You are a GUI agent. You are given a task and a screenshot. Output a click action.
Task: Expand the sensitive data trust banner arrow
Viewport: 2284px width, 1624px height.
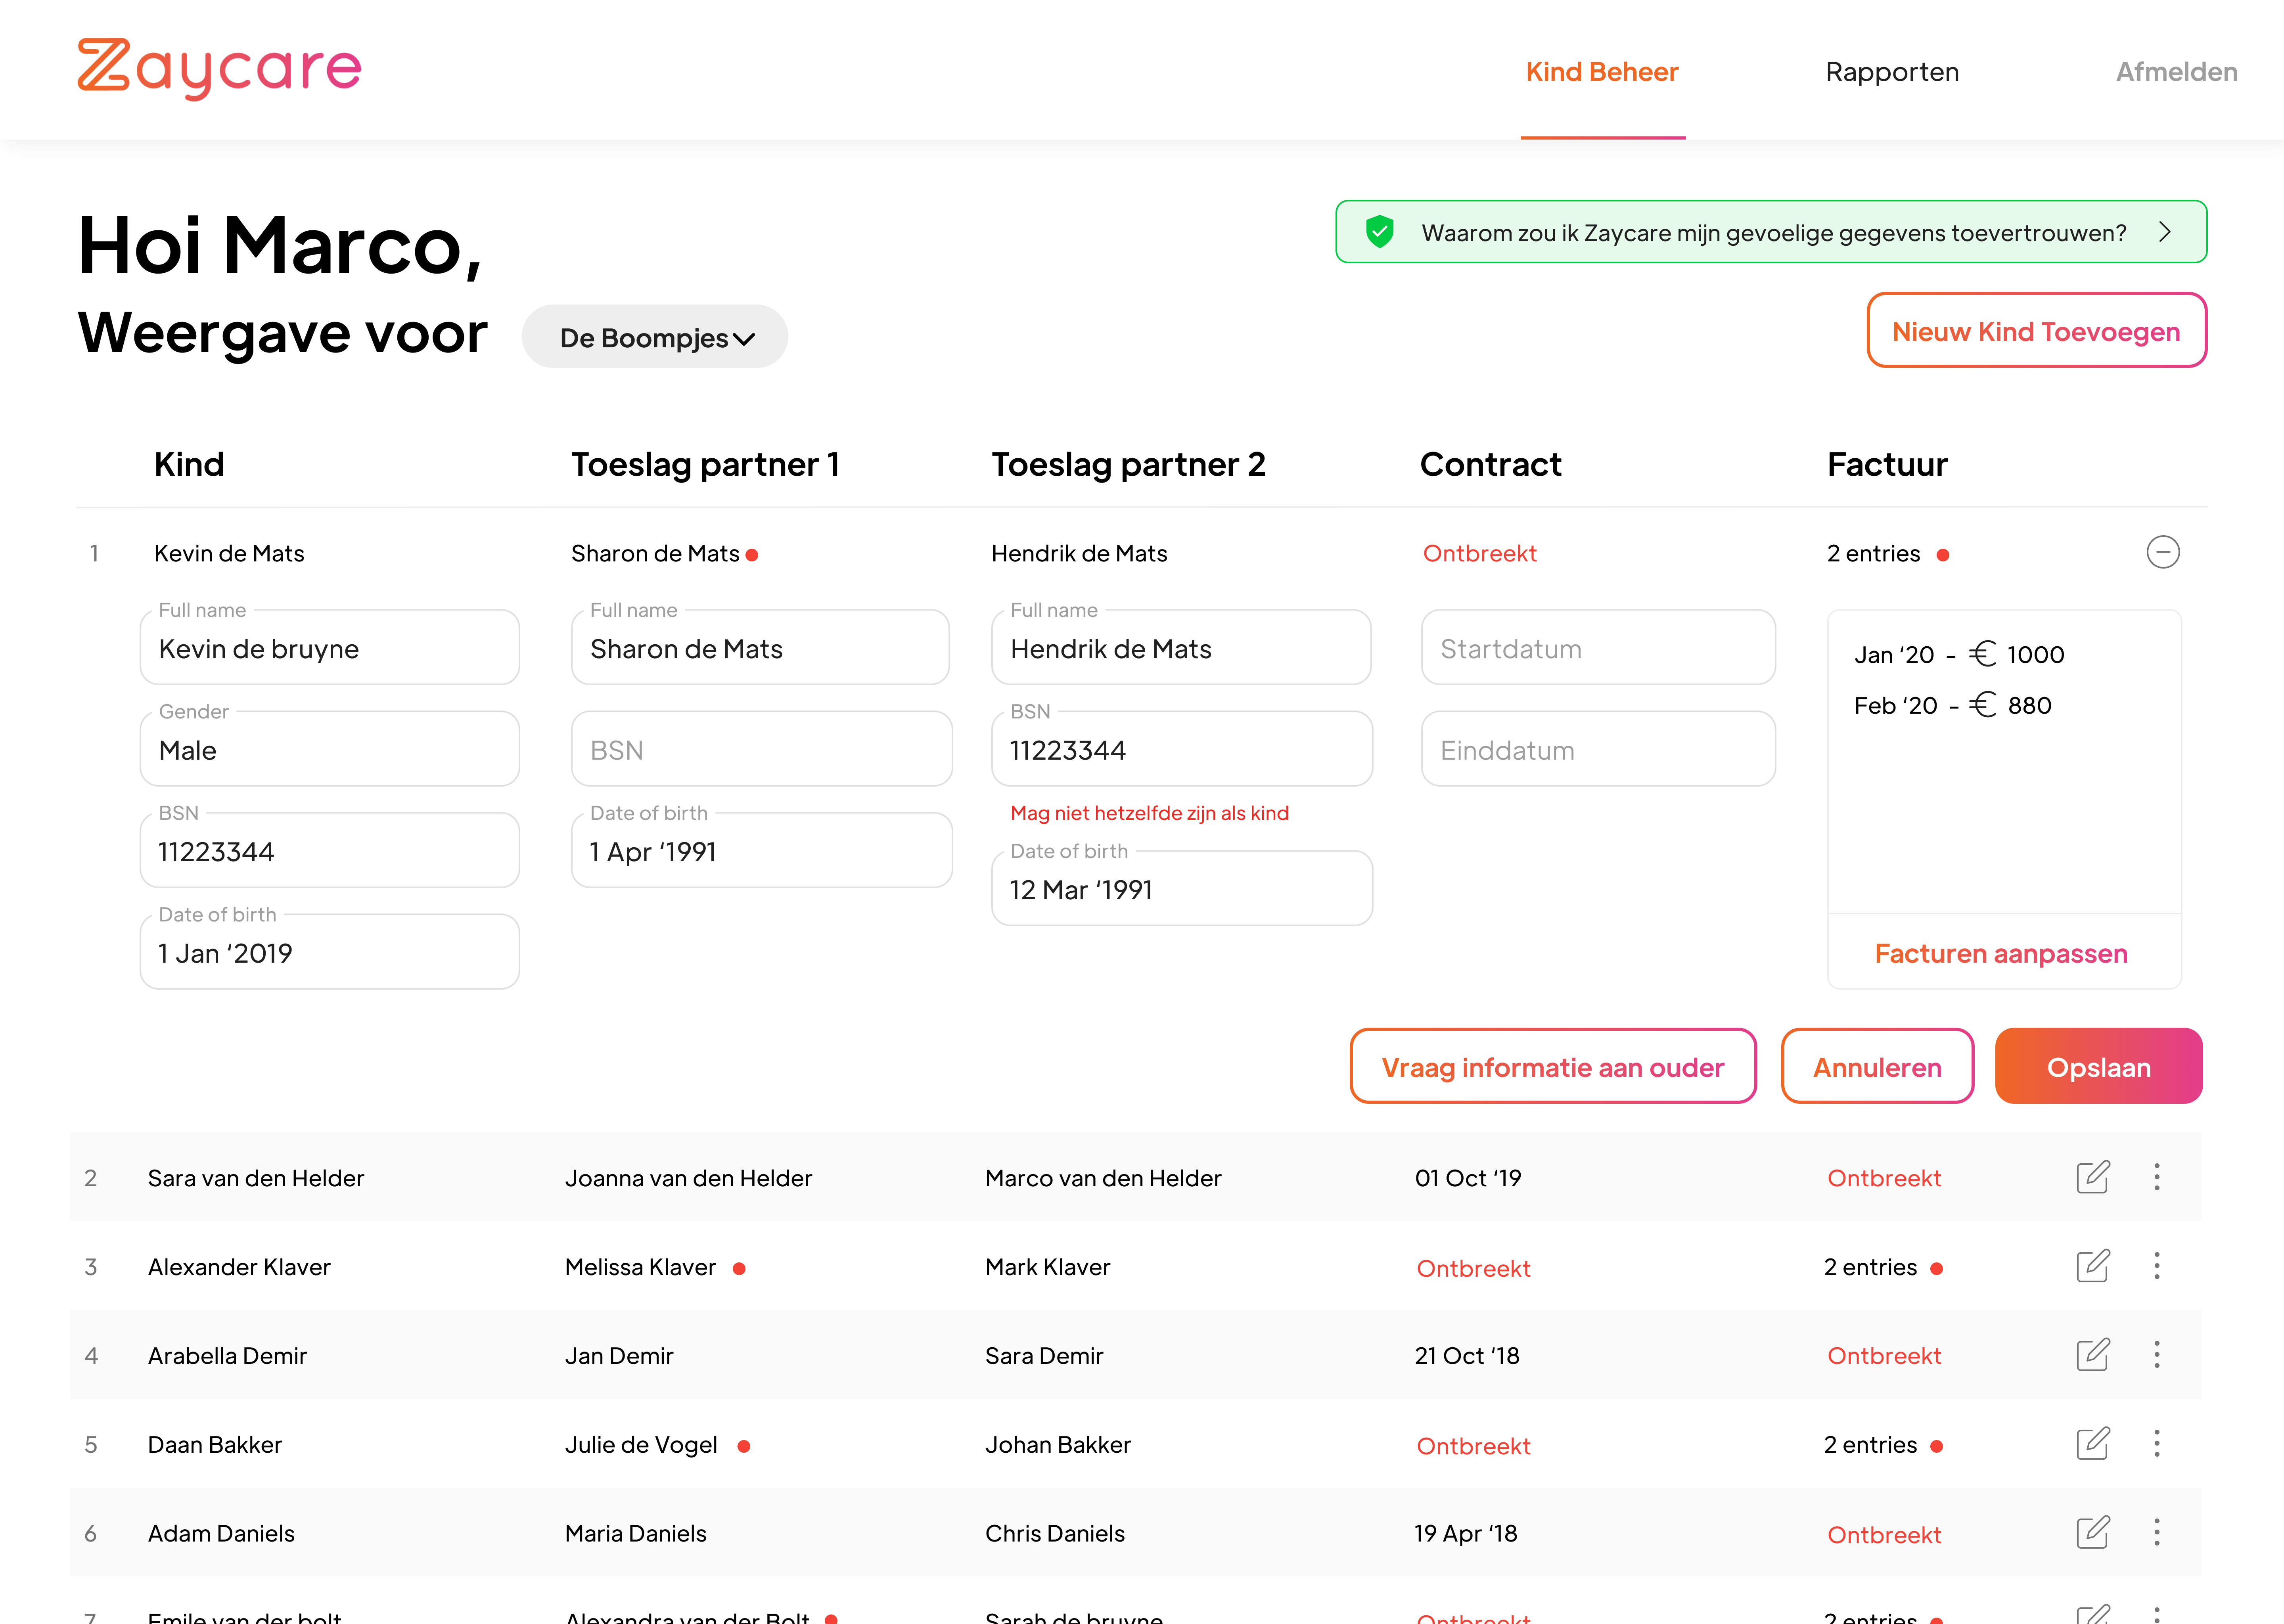tap(2165, 232)
